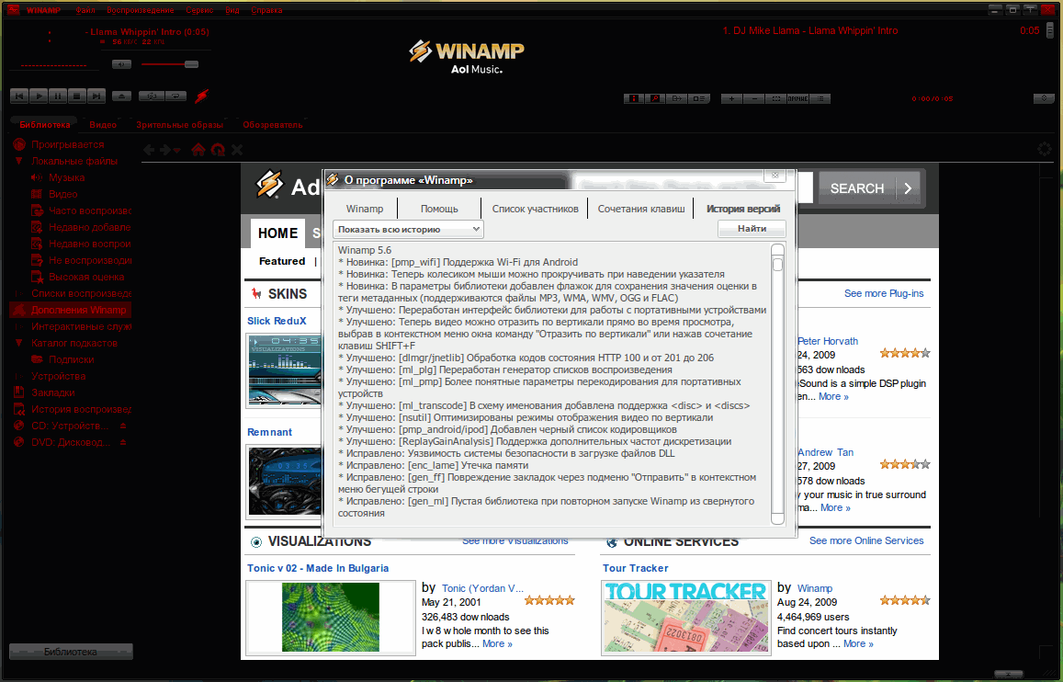Open the Справка menu
This screenshot has width=1063, height=682.
(266, 10)
